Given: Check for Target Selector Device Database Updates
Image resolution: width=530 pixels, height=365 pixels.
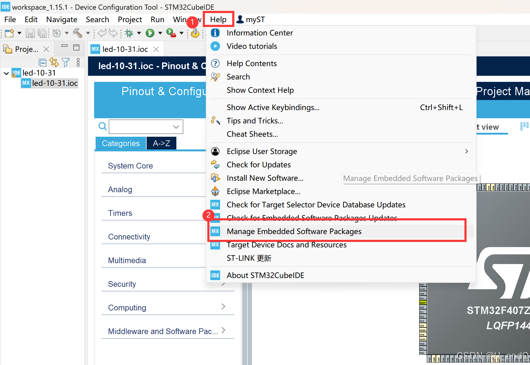Looking at the screenshot, I should [341, 205].
